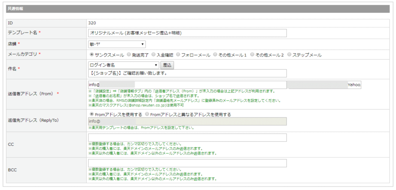
Task: Open the 店舗 shop dropdown
Action: tap(117, 44)
